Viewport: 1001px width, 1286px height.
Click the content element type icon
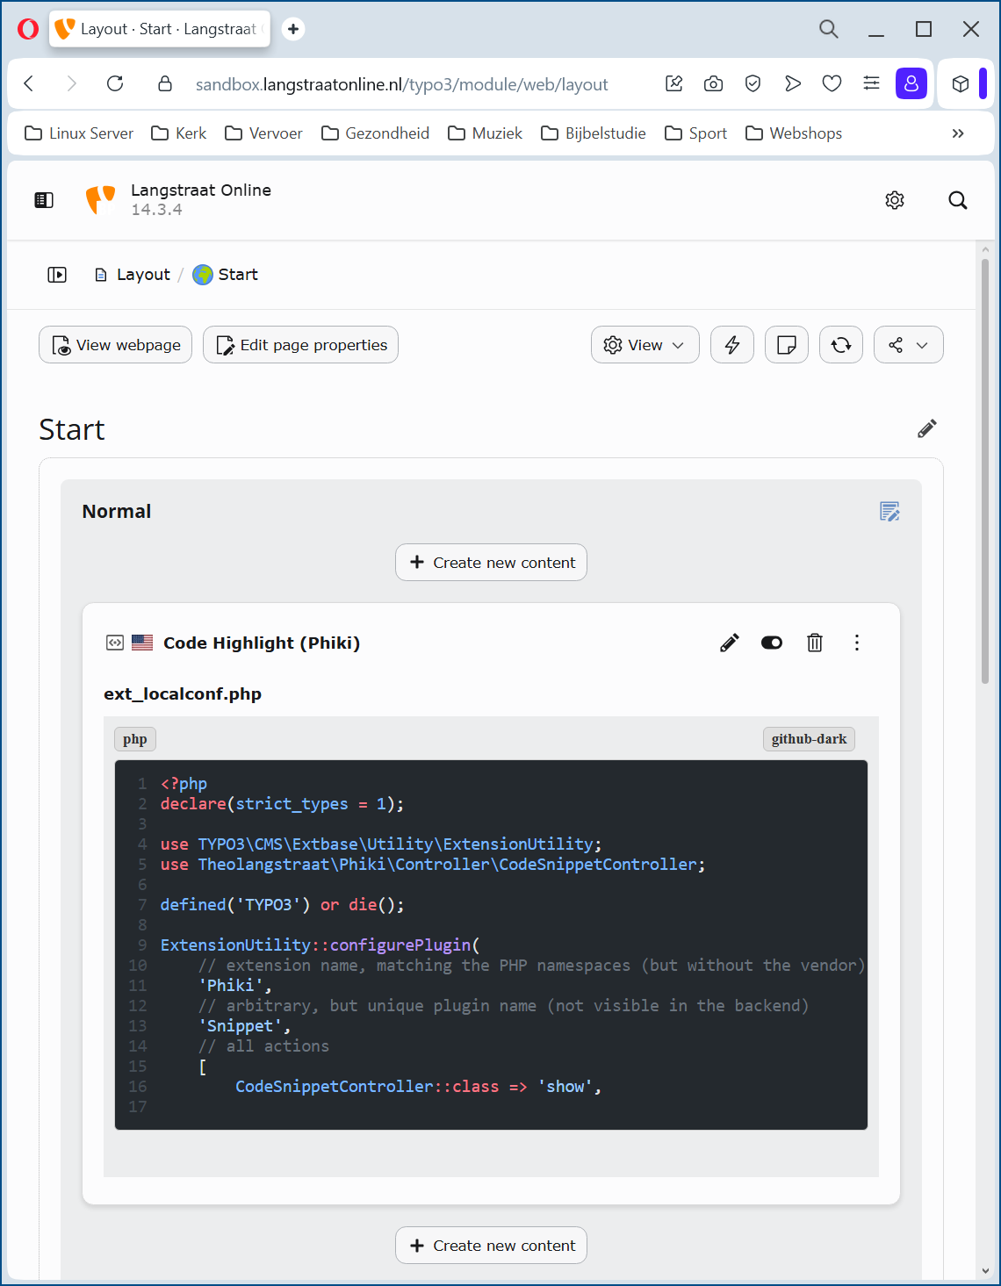115,643
